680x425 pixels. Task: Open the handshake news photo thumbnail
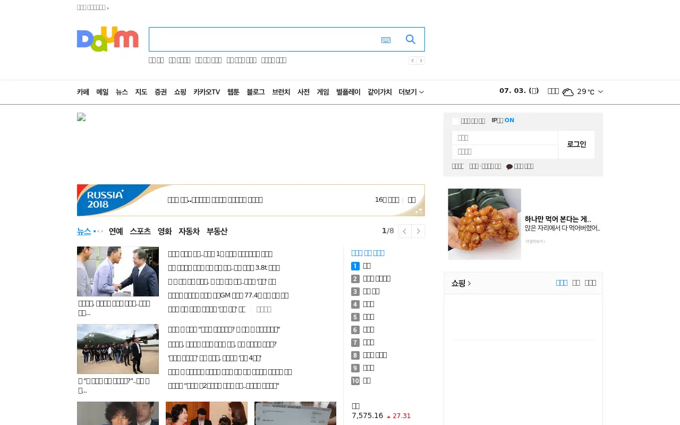coord(118,271)
